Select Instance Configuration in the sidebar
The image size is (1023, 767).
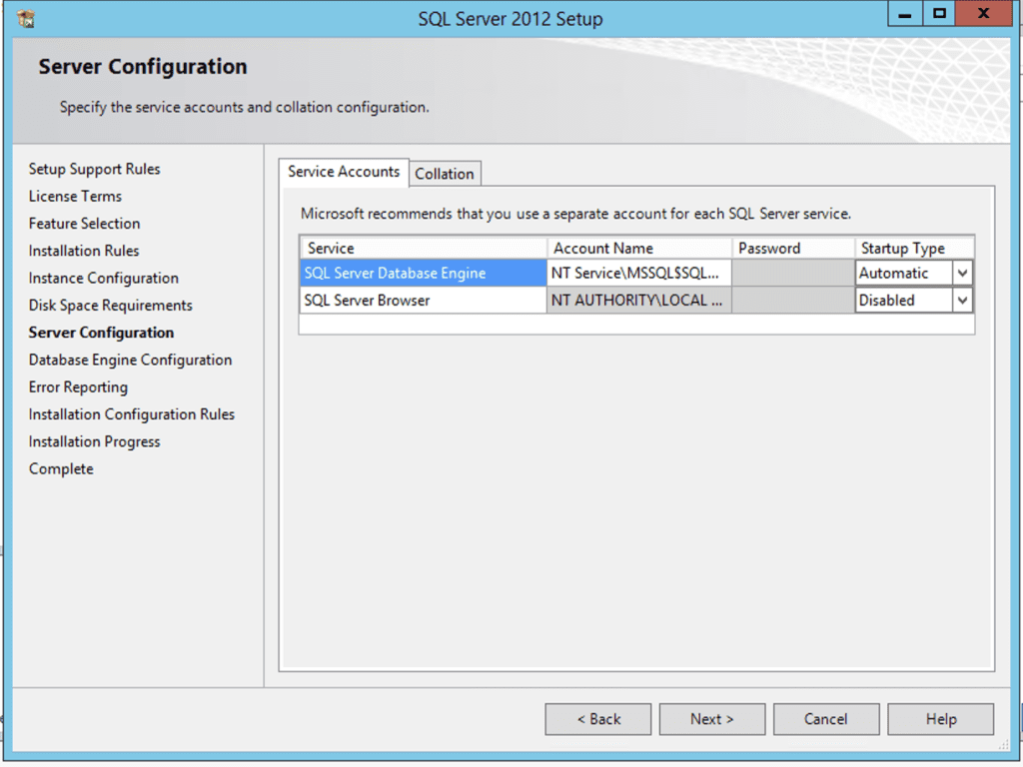(102, 278)
